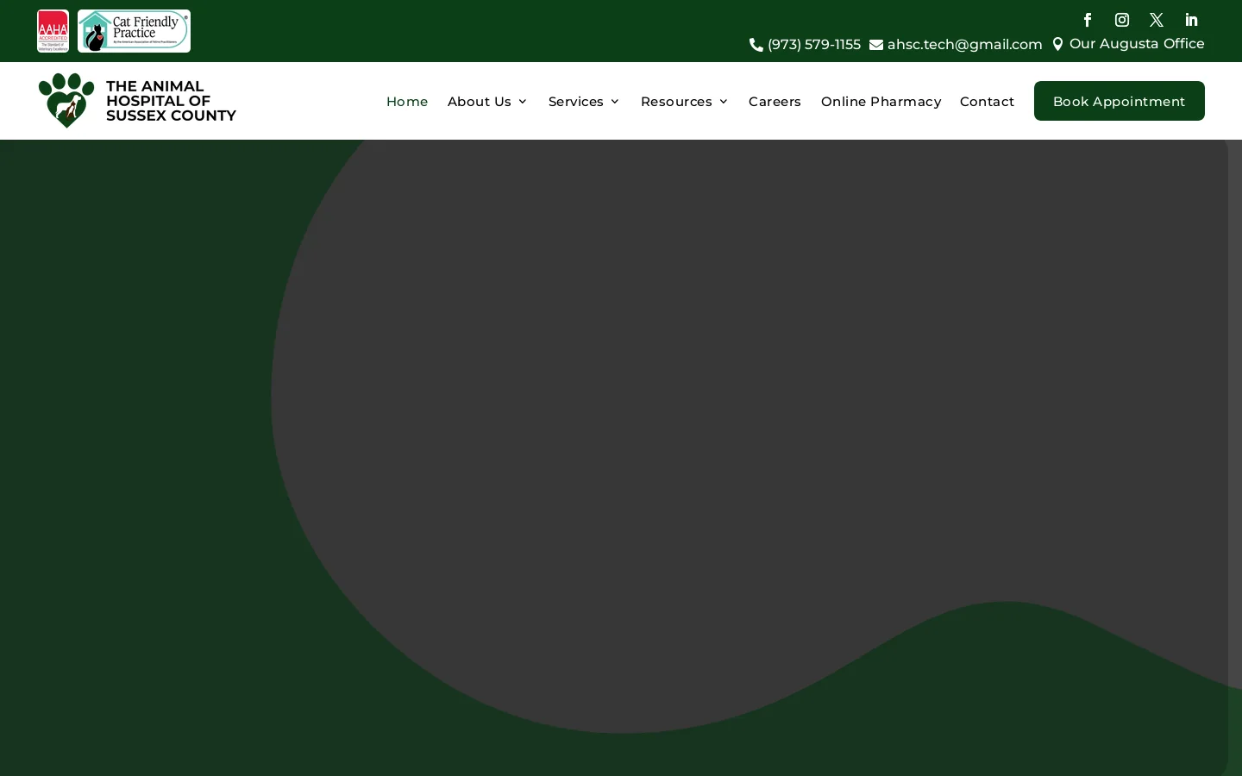Expand the About Us dropdown chevron

[x=522, y=102]
